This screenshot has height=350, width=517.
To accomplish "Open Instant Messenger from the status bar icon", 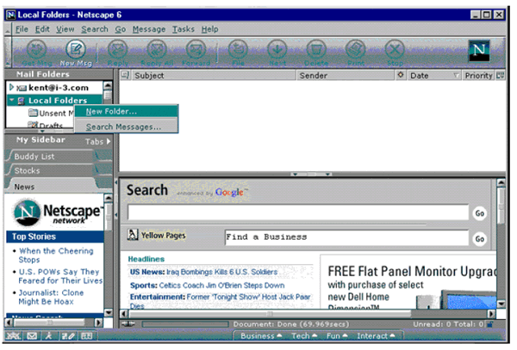I will [x=49, y=336].
